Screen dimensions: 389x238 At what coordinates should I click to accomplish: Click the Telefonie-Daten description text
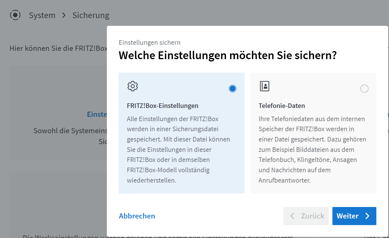tap(312, 149)
